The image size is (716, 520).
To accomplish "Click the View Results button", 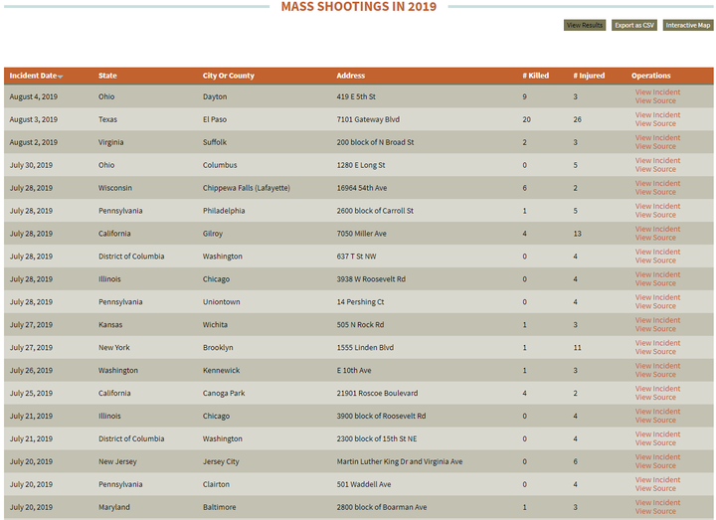I will 585,25.
